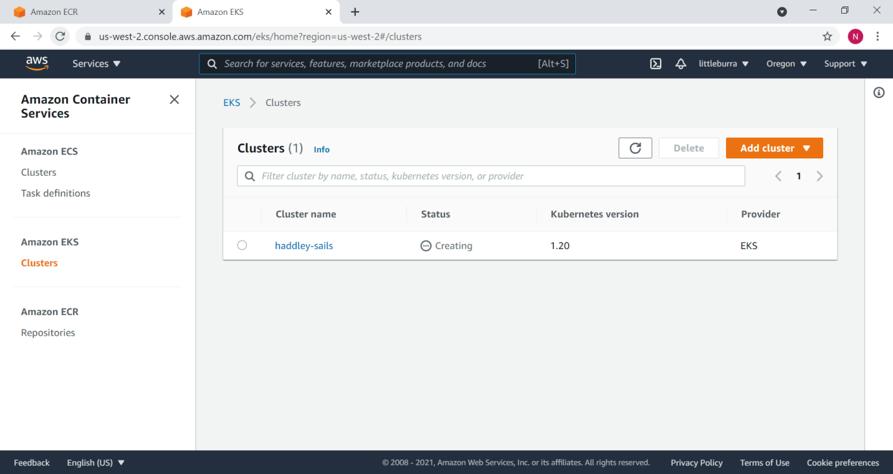The image size is (893, 474).
Task: Open the AWS home logo
Action: coord(37,63)
